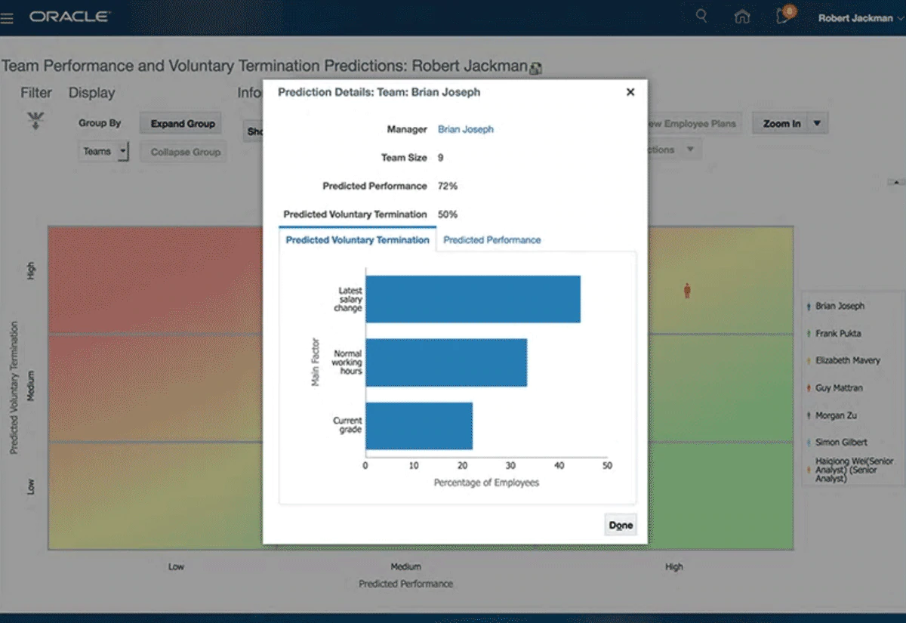Go to the home icon
Screen dimensions: 906x623
(x=742, y=17)
